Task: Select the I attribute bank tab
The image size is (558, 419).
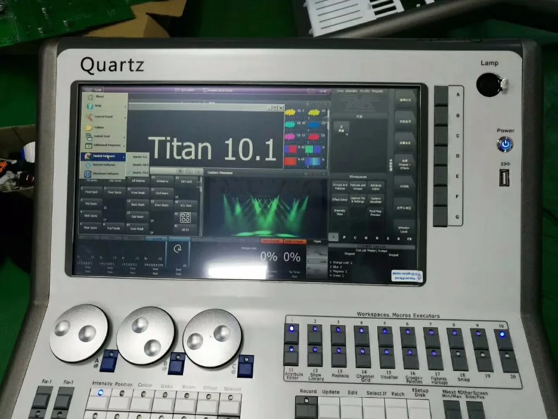Action: click(x=334, y=237)
